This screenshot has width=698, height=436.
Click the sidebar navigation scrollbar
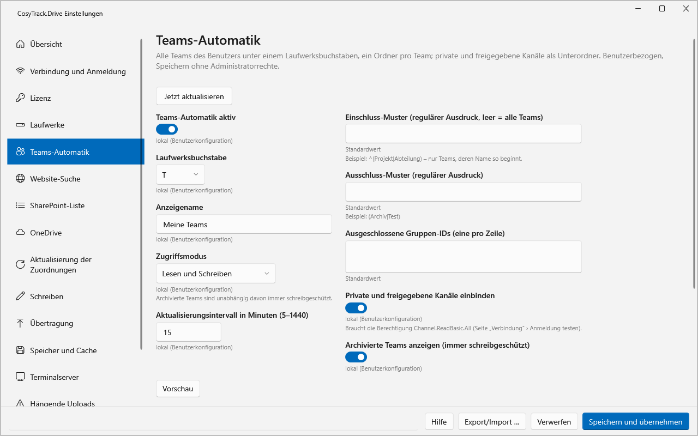[142, 193]
